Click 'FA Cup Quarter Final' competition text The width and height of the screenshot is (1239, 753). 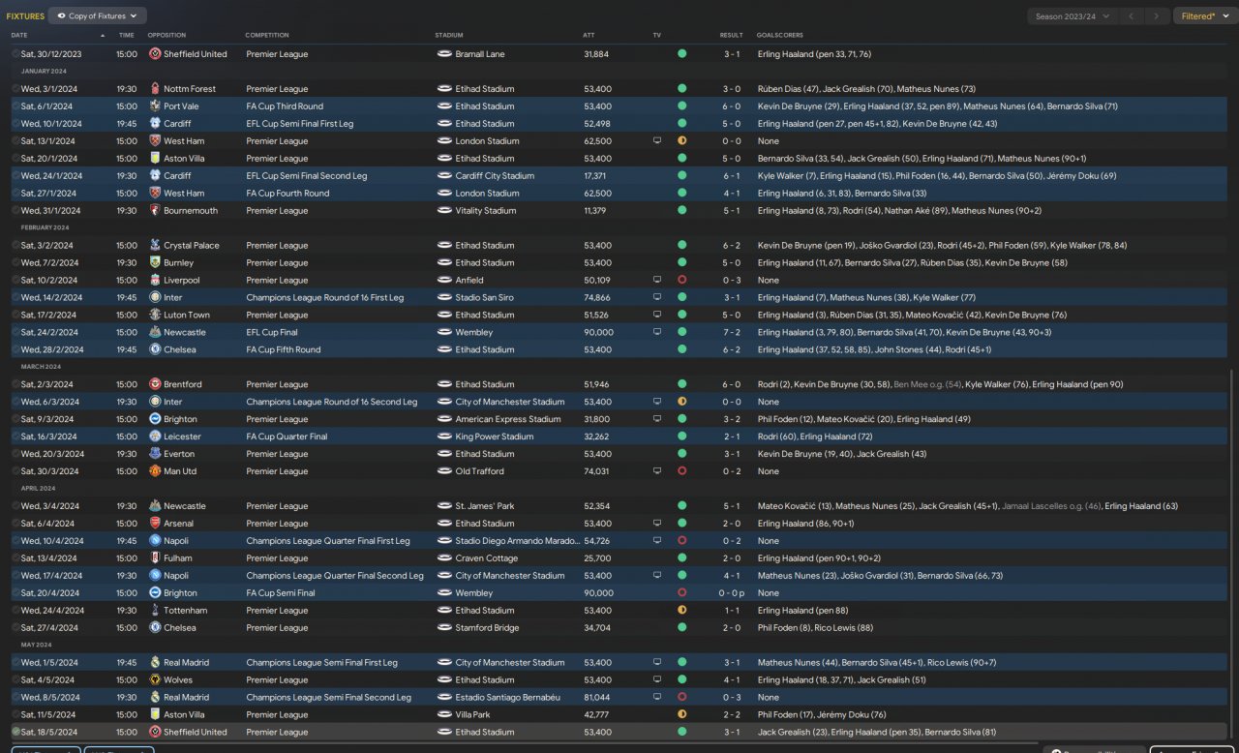pyautogui.click(x=287, y=437)
